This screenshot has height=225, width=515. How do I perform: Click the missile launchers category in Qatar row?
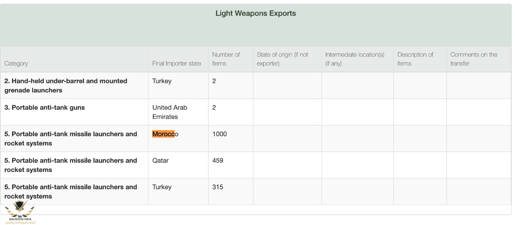pos(71,165)
